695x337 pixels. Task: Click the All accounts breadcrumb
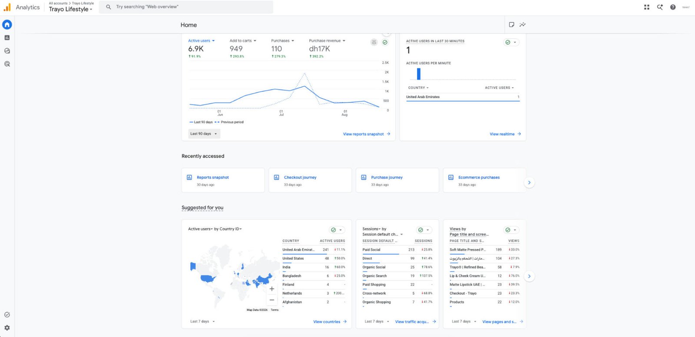pyautogui.click(x=58, y=3)
